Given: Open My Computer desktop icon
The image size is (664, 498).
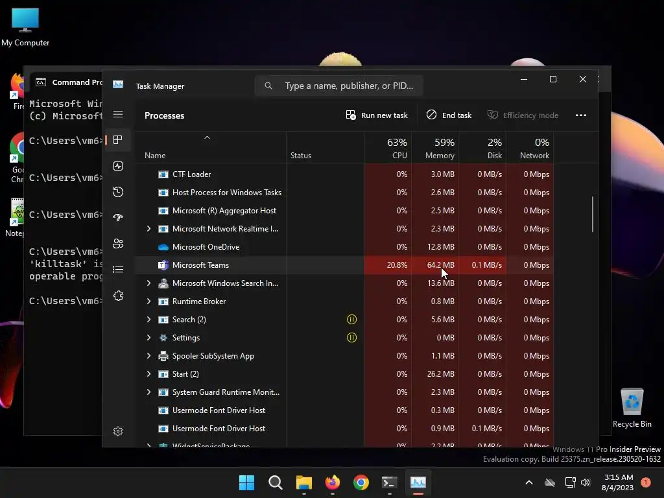Looking at the screenshot, I should coord(25,26).
